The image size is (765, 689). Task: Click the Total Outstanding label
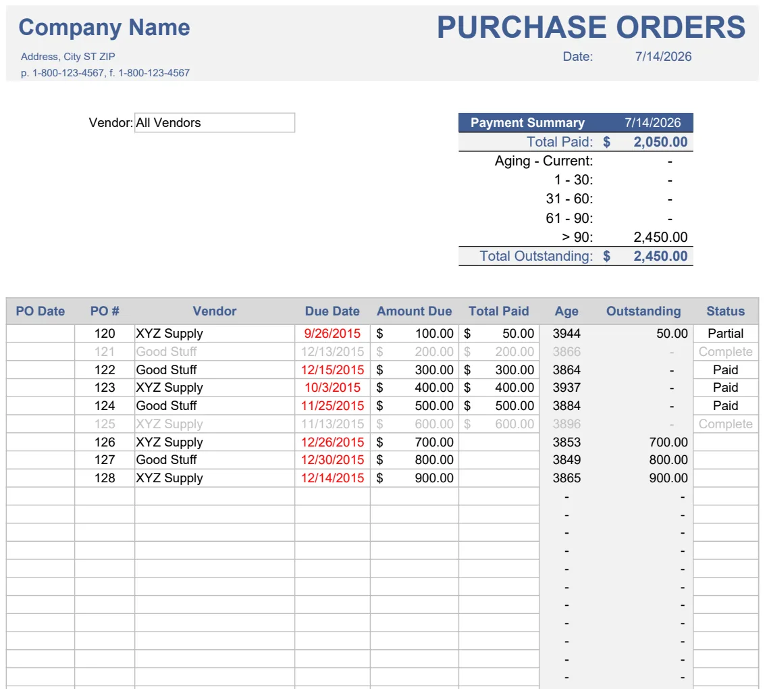point(536,256)
